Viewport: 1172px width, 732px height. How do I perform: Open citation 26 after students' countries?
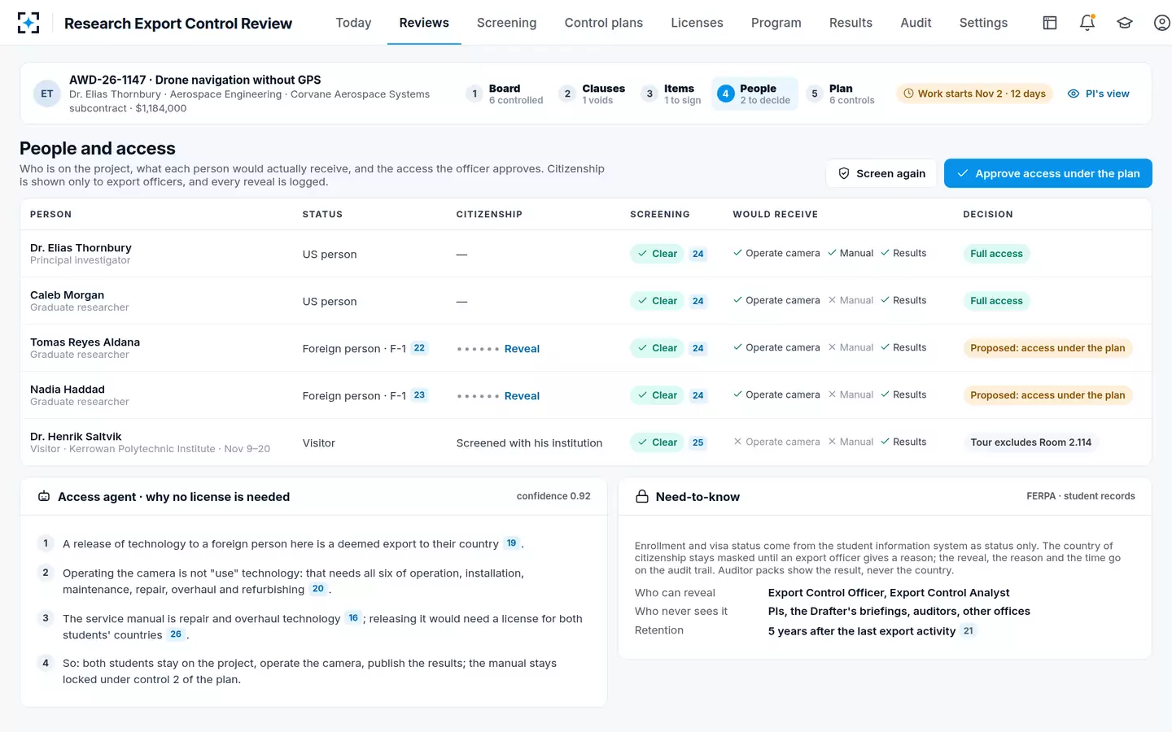[x=176, y=634]
